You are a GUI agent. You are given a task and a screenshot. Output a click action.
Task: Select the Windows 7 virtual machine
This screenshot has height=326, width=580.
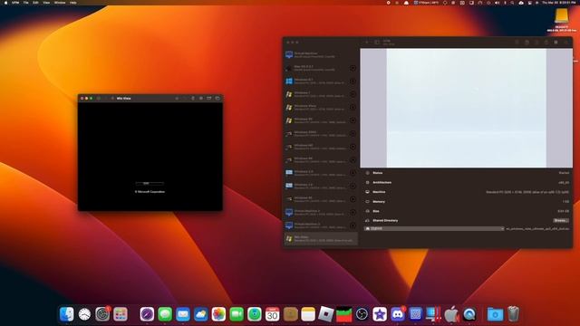click(x=321, y=94)
